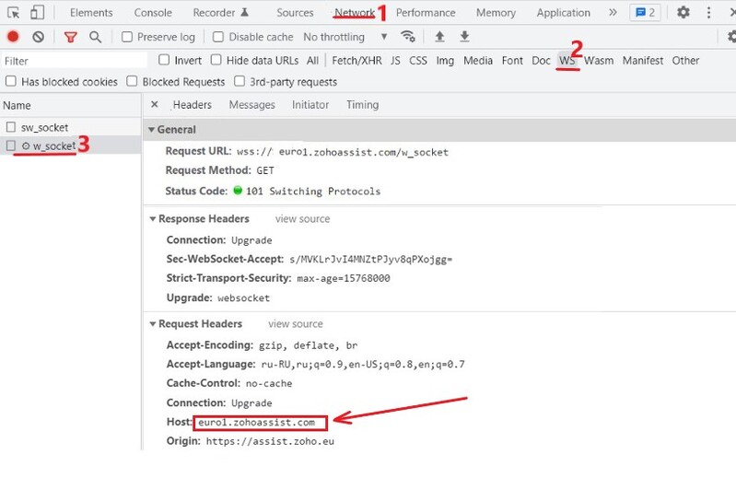Open the network search magnifier
The width and height of the screenshot is (736, 478).
click(x=95, y=37)
